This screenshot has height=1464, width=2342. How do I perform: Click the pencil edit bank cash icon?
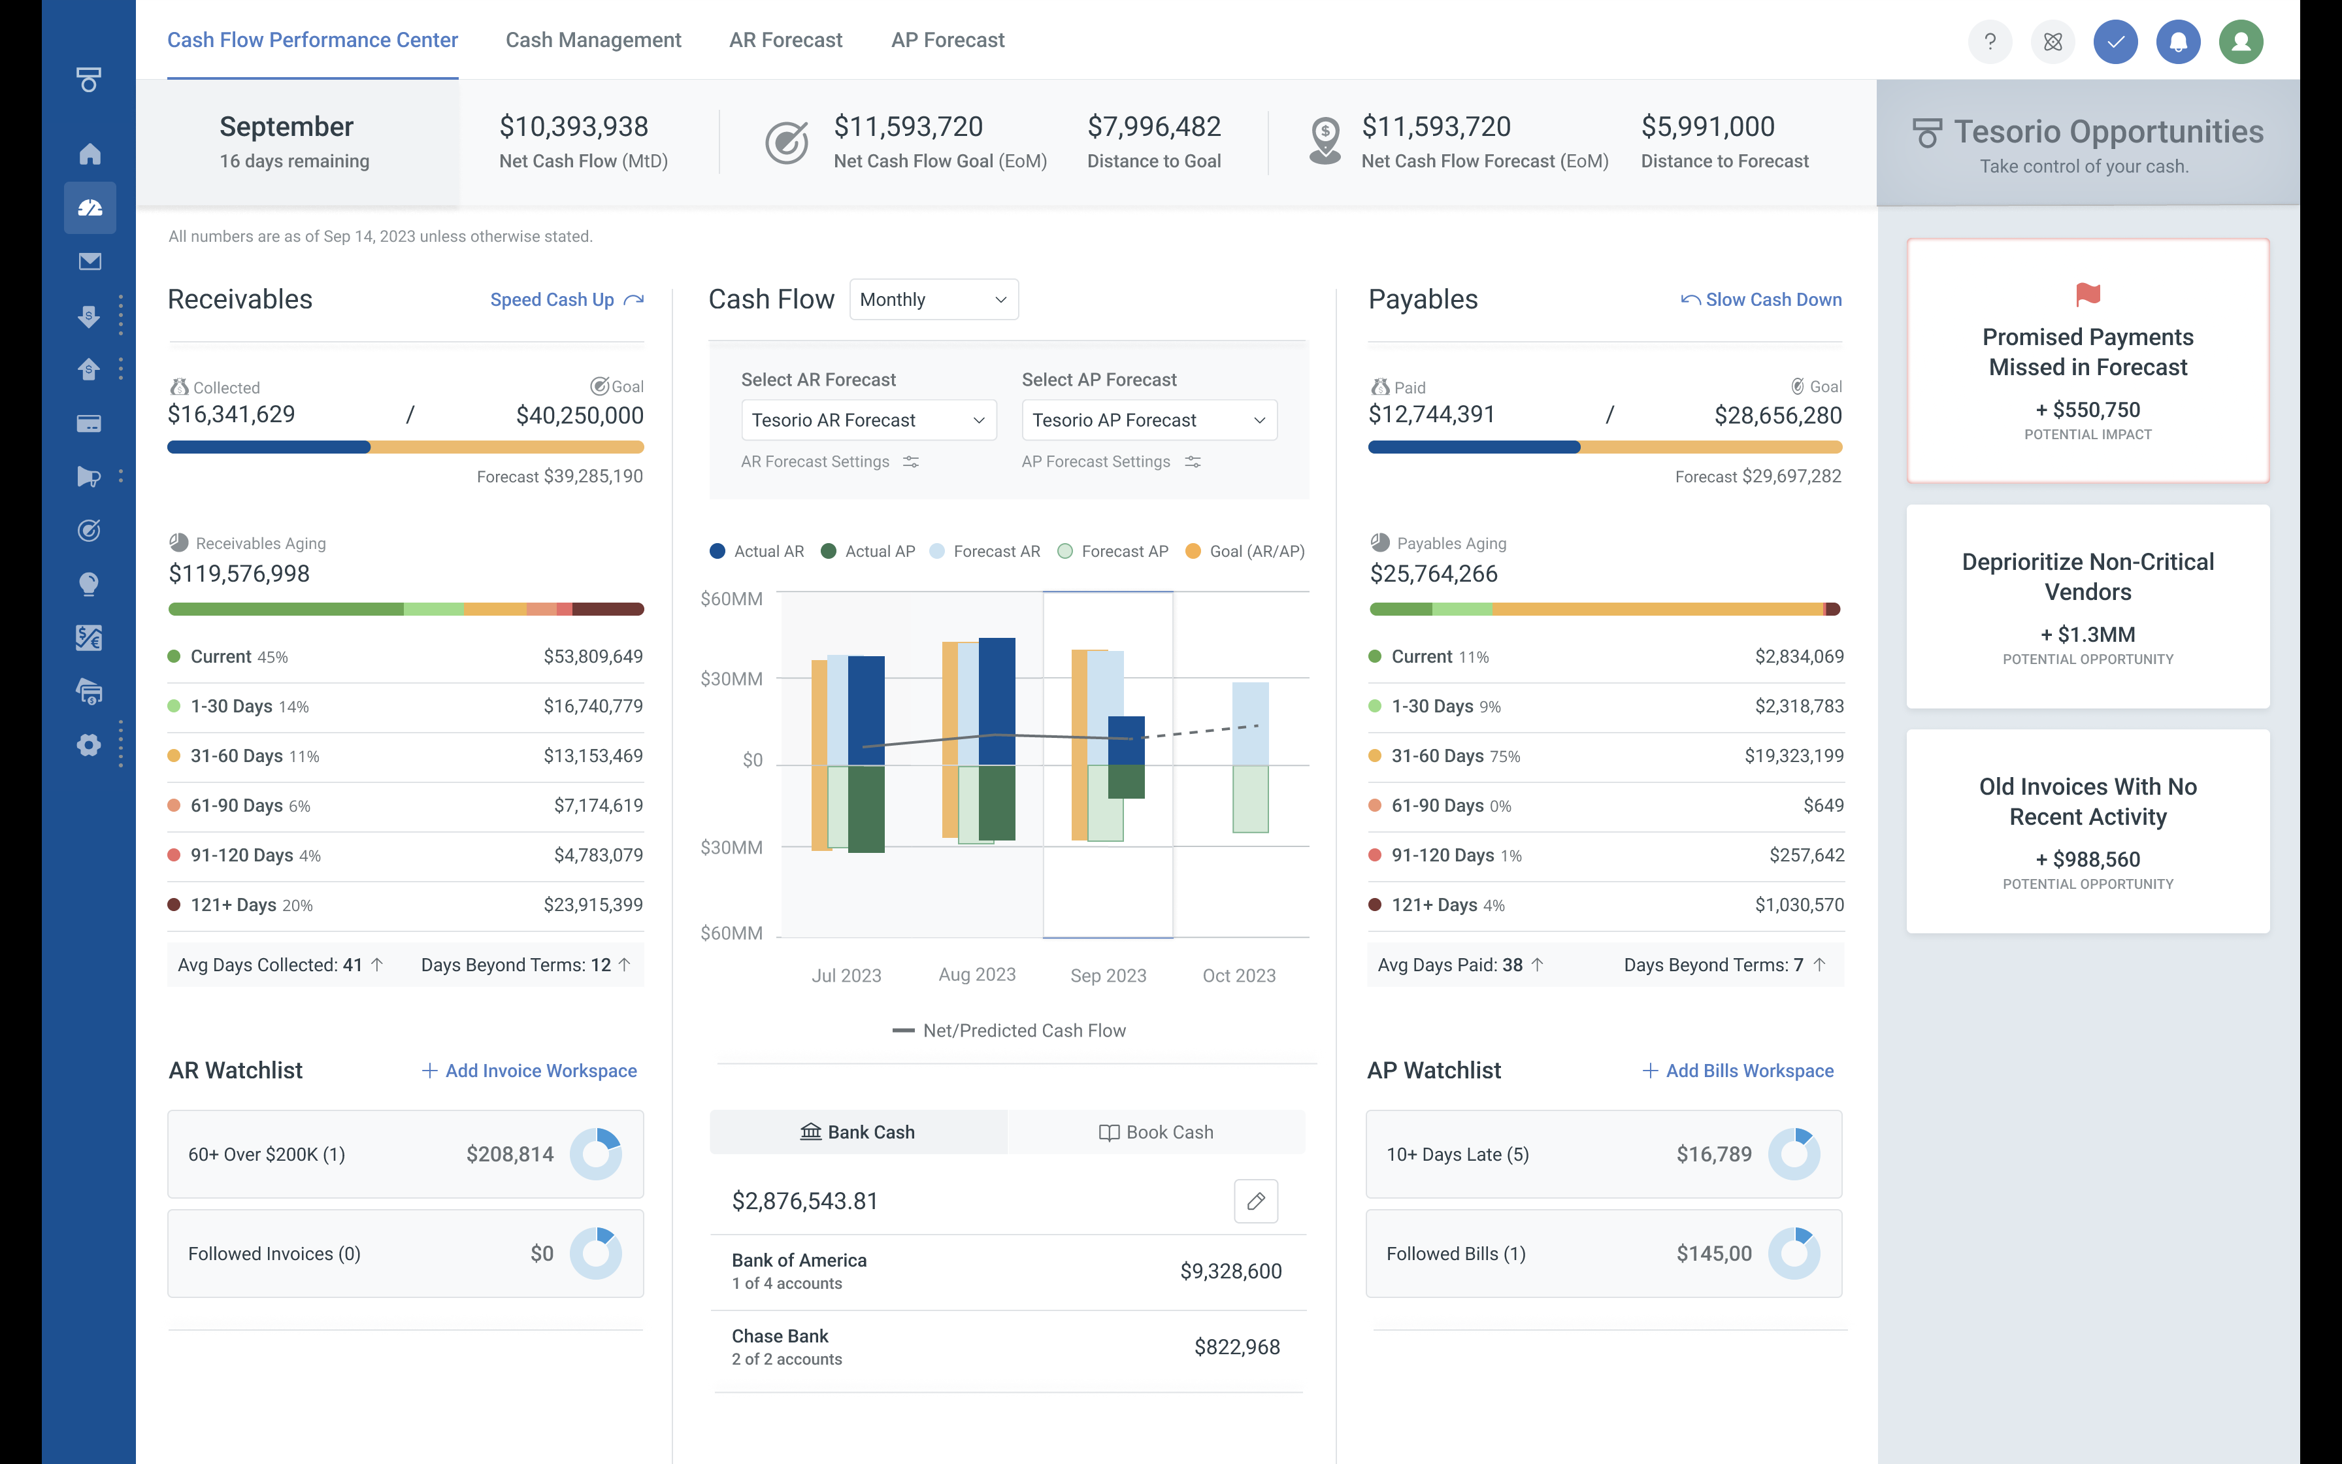[1255, 1201]
